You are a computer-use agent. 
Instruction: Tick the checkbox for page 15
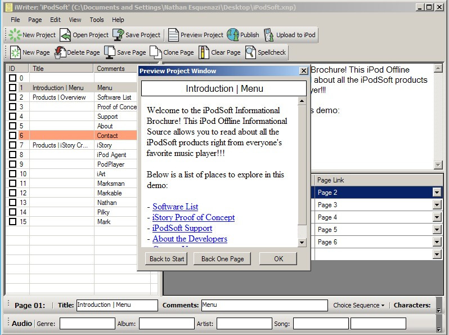click(x=12, y=221)
